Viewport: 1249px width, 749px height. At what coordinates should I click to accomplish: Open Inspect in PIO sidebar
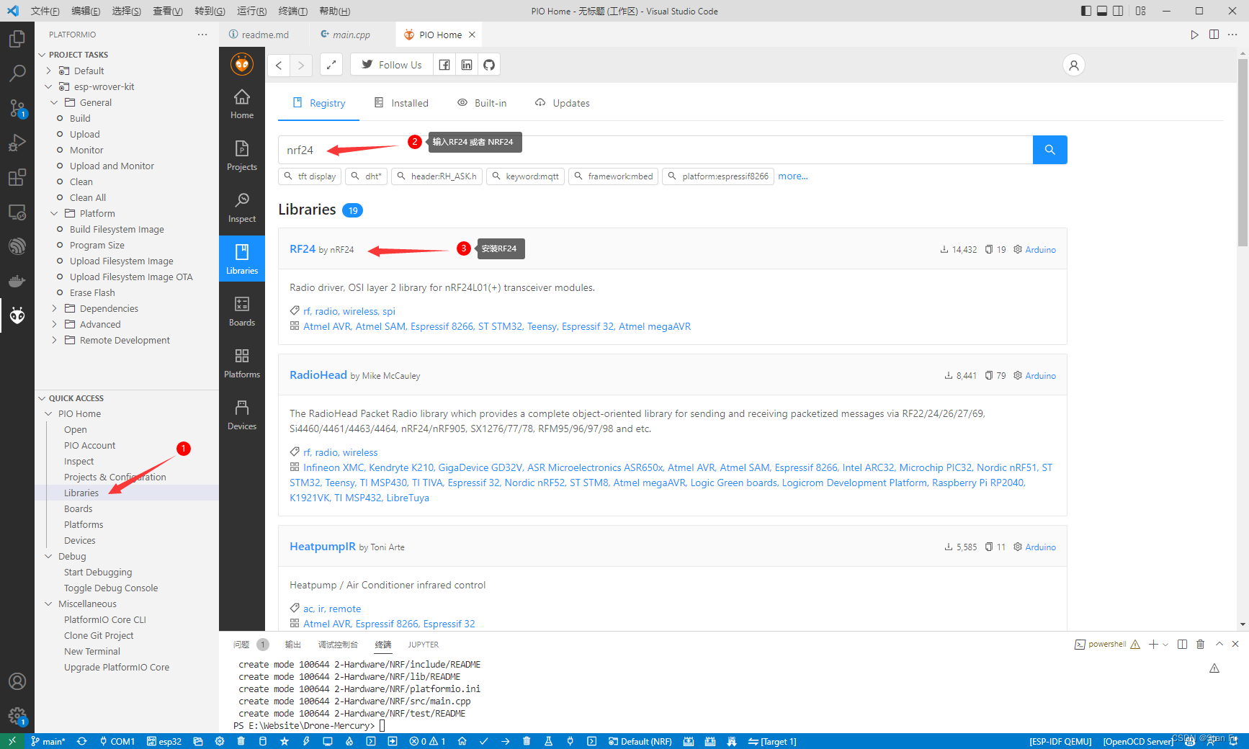(242, 208)
